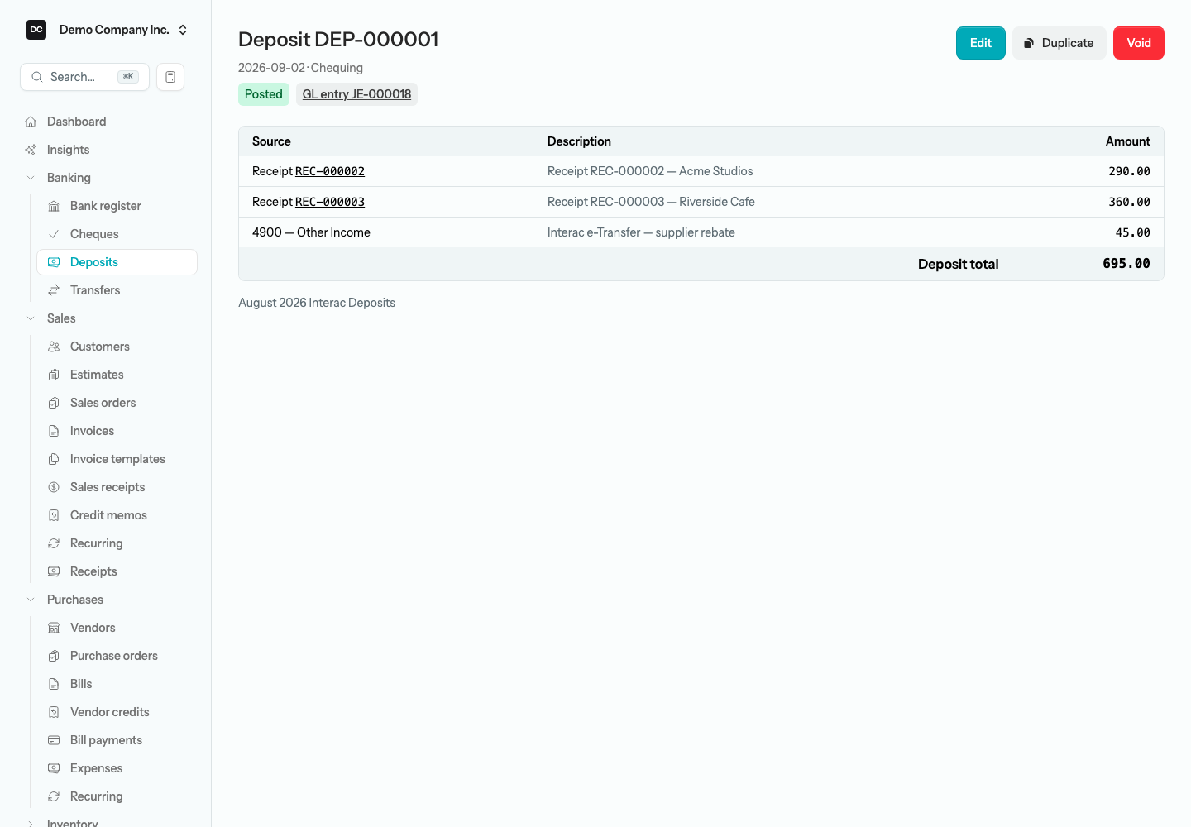Open the calculator icon beside search
Viewport: 1191px width, 827px height.
pyautogui.click(x=170, y=77)
